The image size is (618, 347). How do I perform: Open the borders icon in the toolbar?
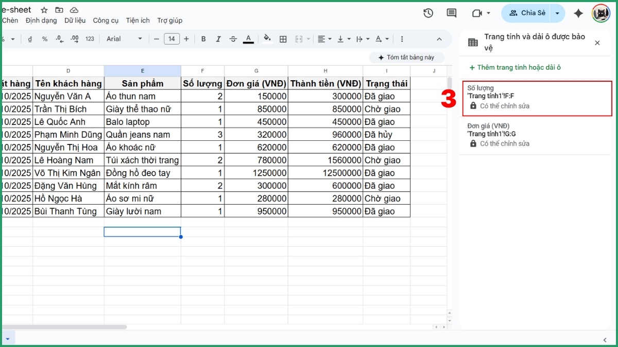283,39
